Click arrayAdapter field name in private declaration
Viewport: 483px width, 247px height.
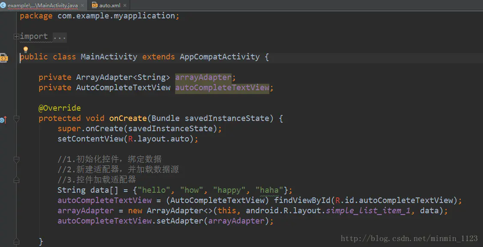(203, 77)
